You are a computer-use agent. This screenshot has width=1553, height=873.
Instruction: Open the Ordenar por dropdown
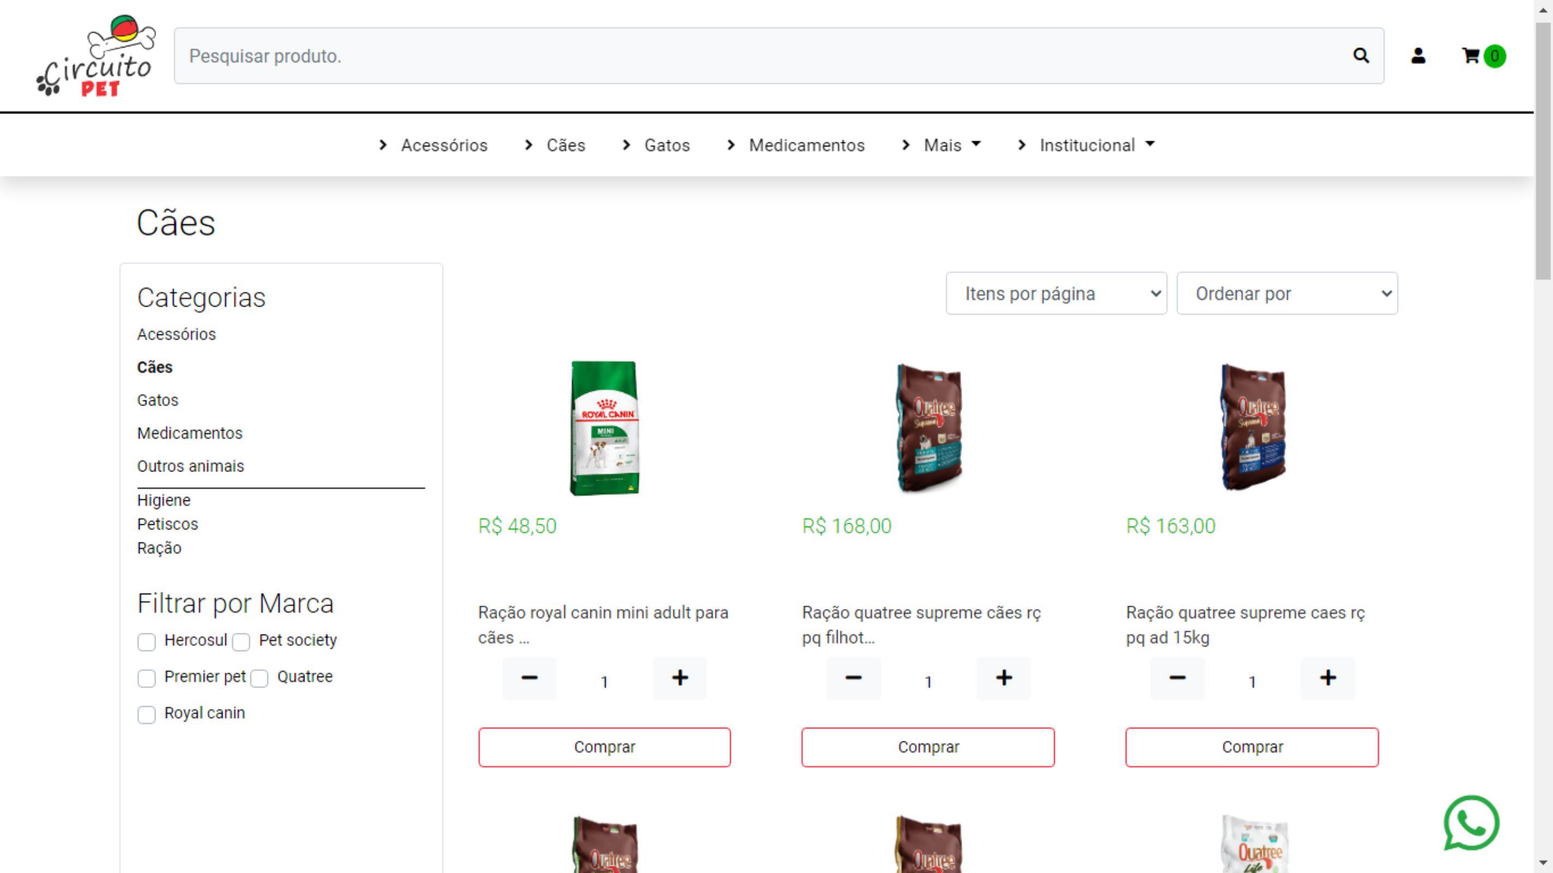(x=1287, y=293)
